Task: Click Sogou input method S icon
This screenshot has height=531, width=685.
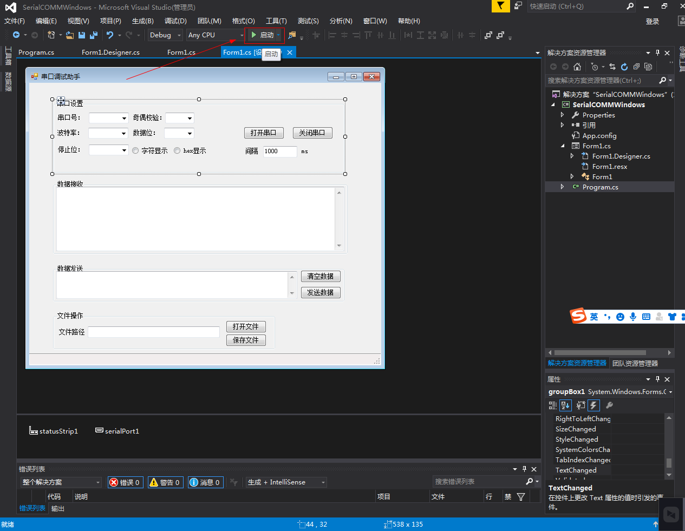Action: coord(579,316)
